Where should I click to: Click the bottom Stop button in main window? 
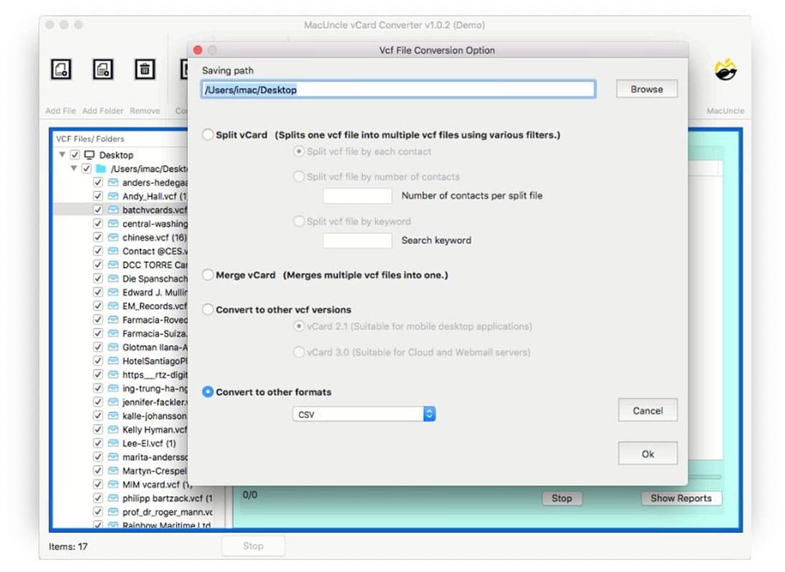[254, 546]
